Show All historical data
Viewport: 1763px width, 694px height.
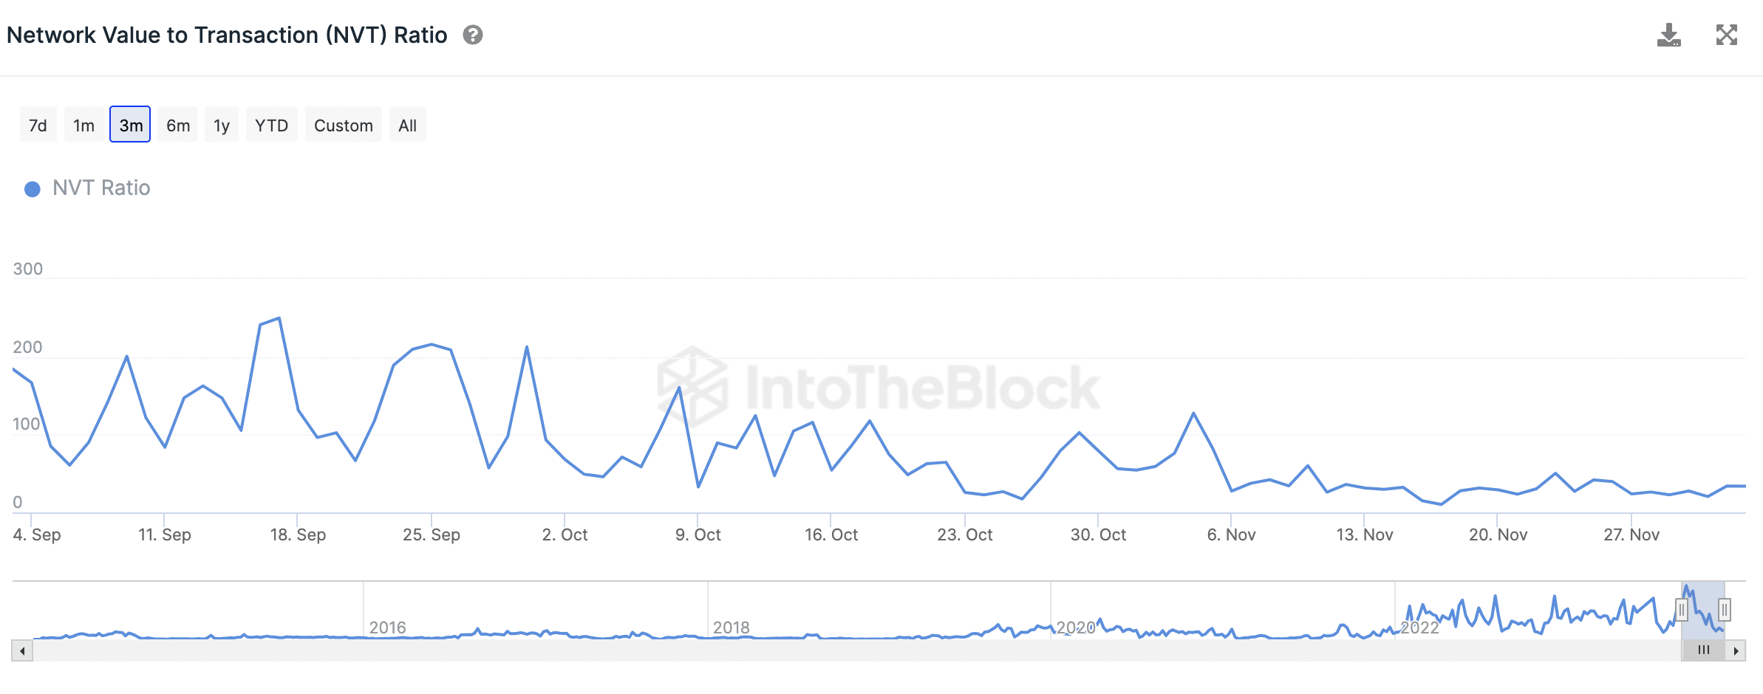(x=407, y=125)
